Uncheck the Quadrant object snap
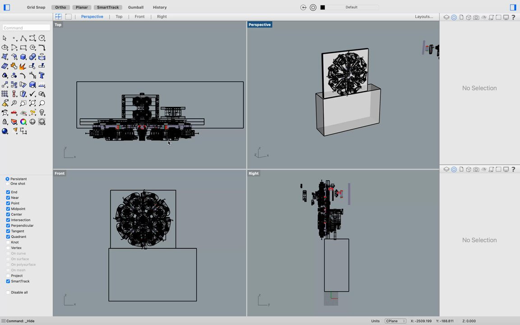The image size is (520, 325). coord(8,237)
